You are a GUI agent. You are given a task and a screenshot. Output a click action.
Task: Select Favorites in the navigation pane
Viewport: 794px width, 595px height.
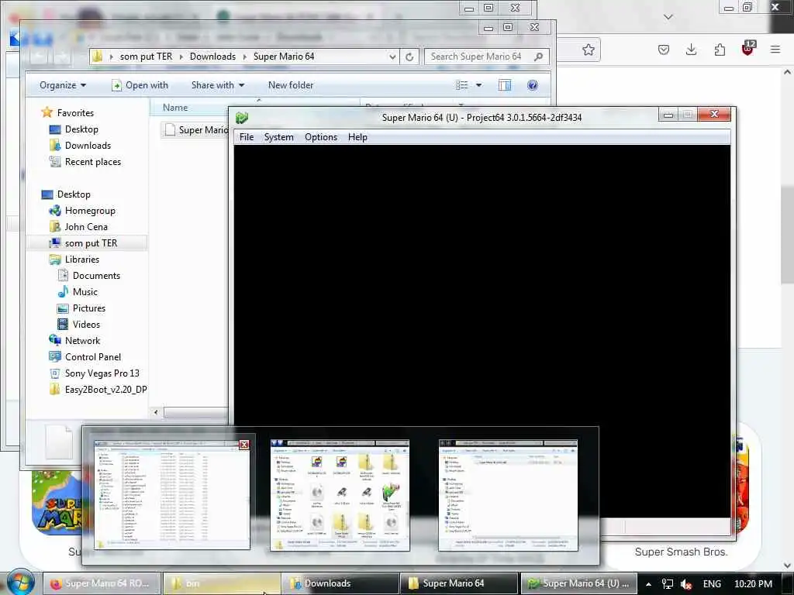pos(75,113)
